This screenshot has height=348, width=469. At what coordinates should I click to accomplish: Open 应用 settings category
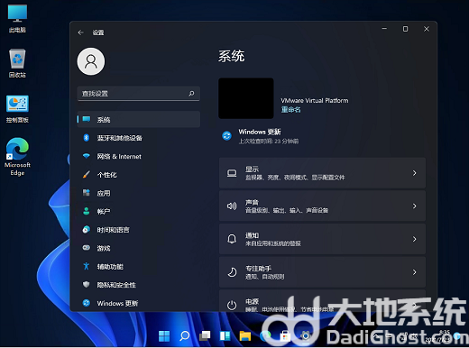point(139,193)
